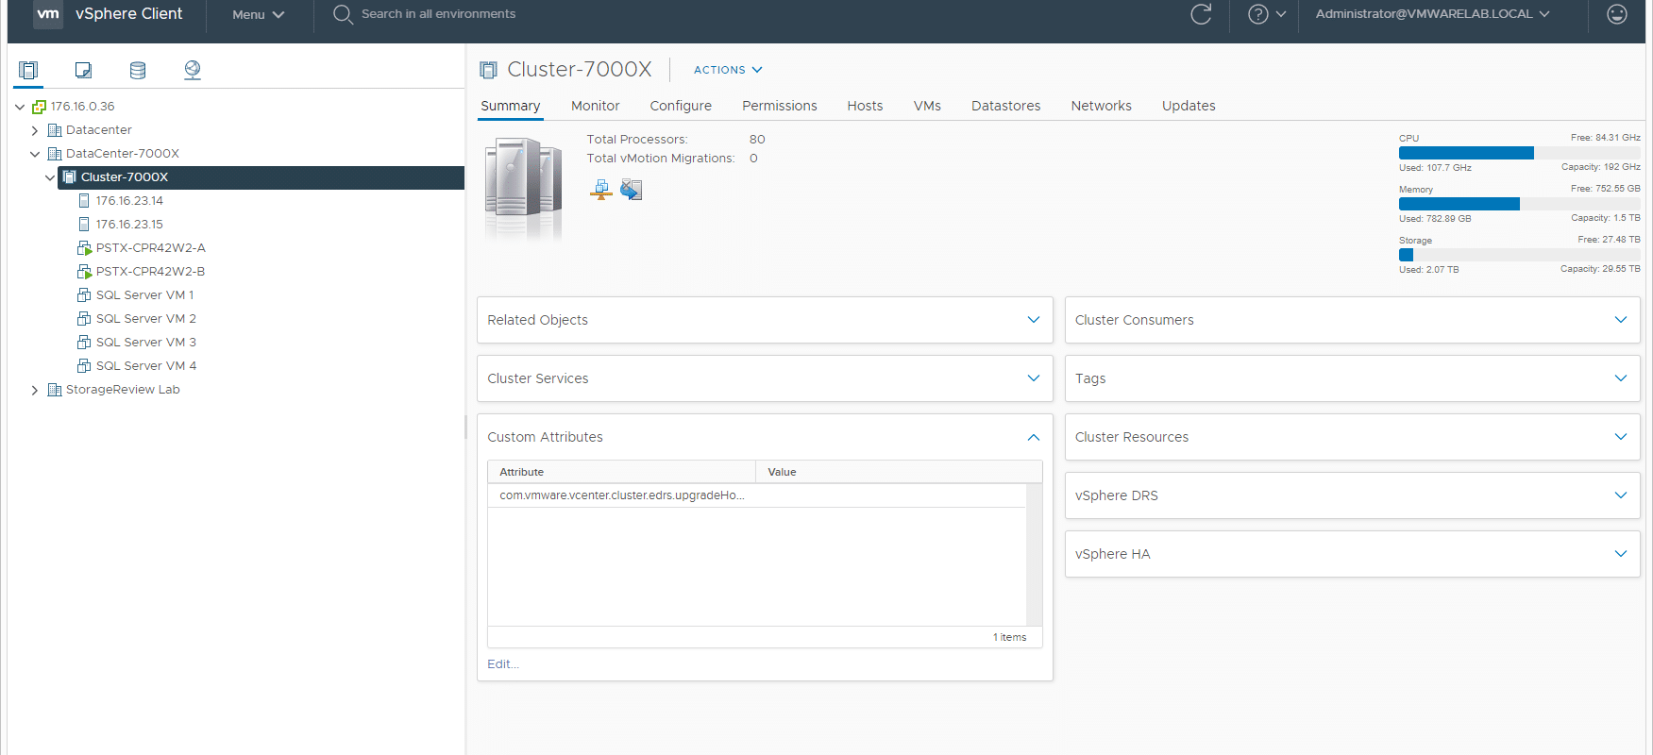
Task: Collapse the 176.16.0.36 vCenter tree node
Action: pos(20,107)
